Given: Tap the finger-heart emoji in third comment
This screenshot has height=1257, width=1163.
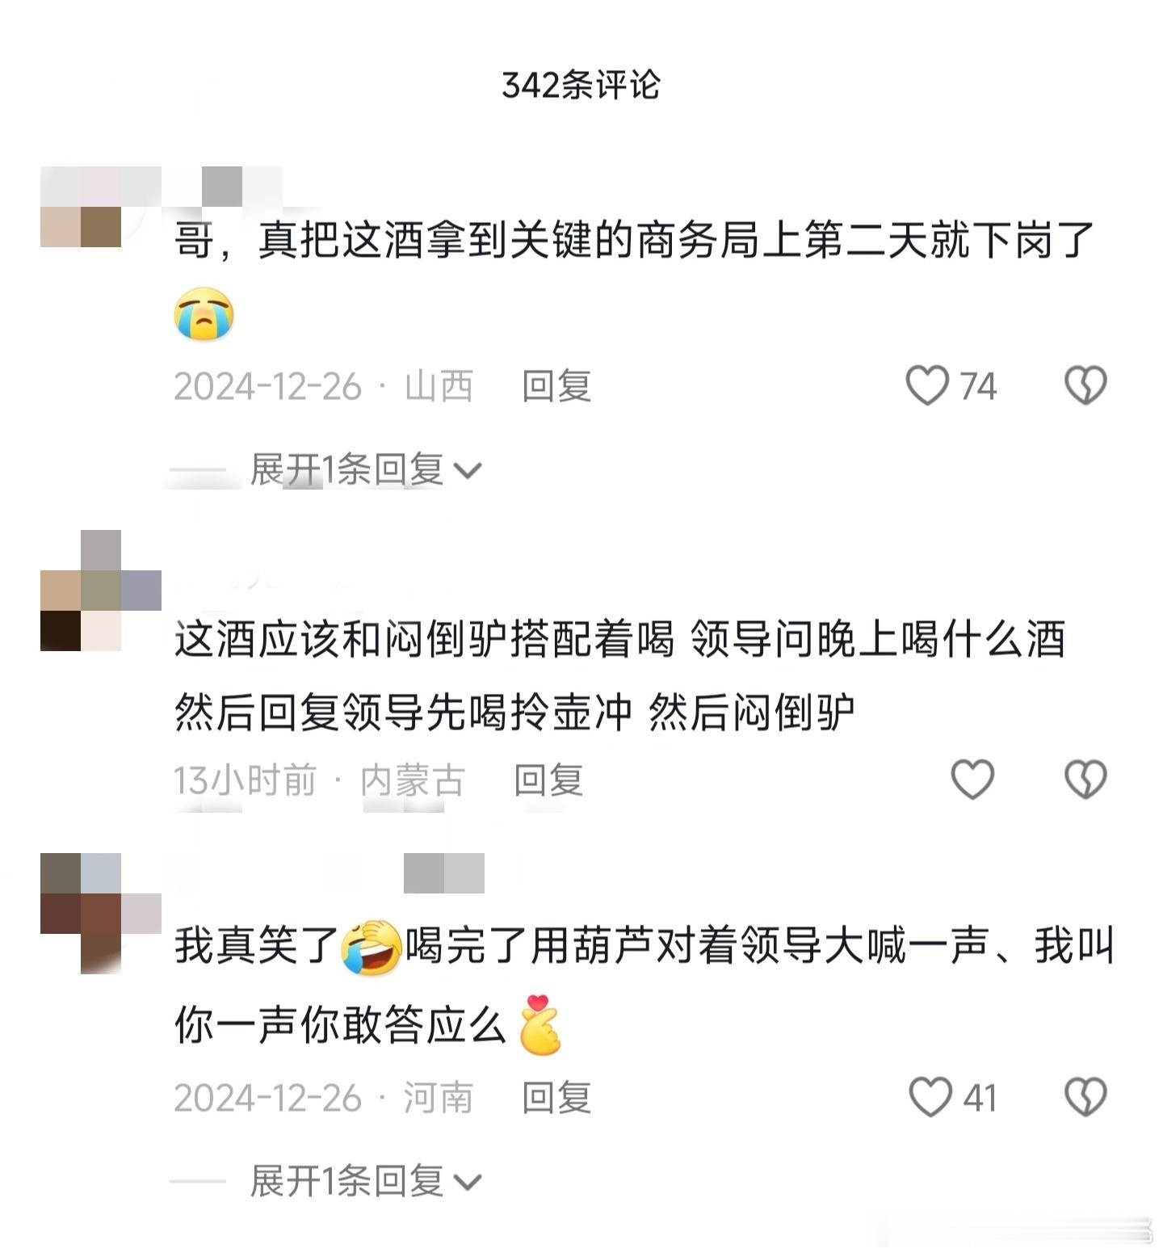Looking at the screenshot, I should click(540, 1025).
